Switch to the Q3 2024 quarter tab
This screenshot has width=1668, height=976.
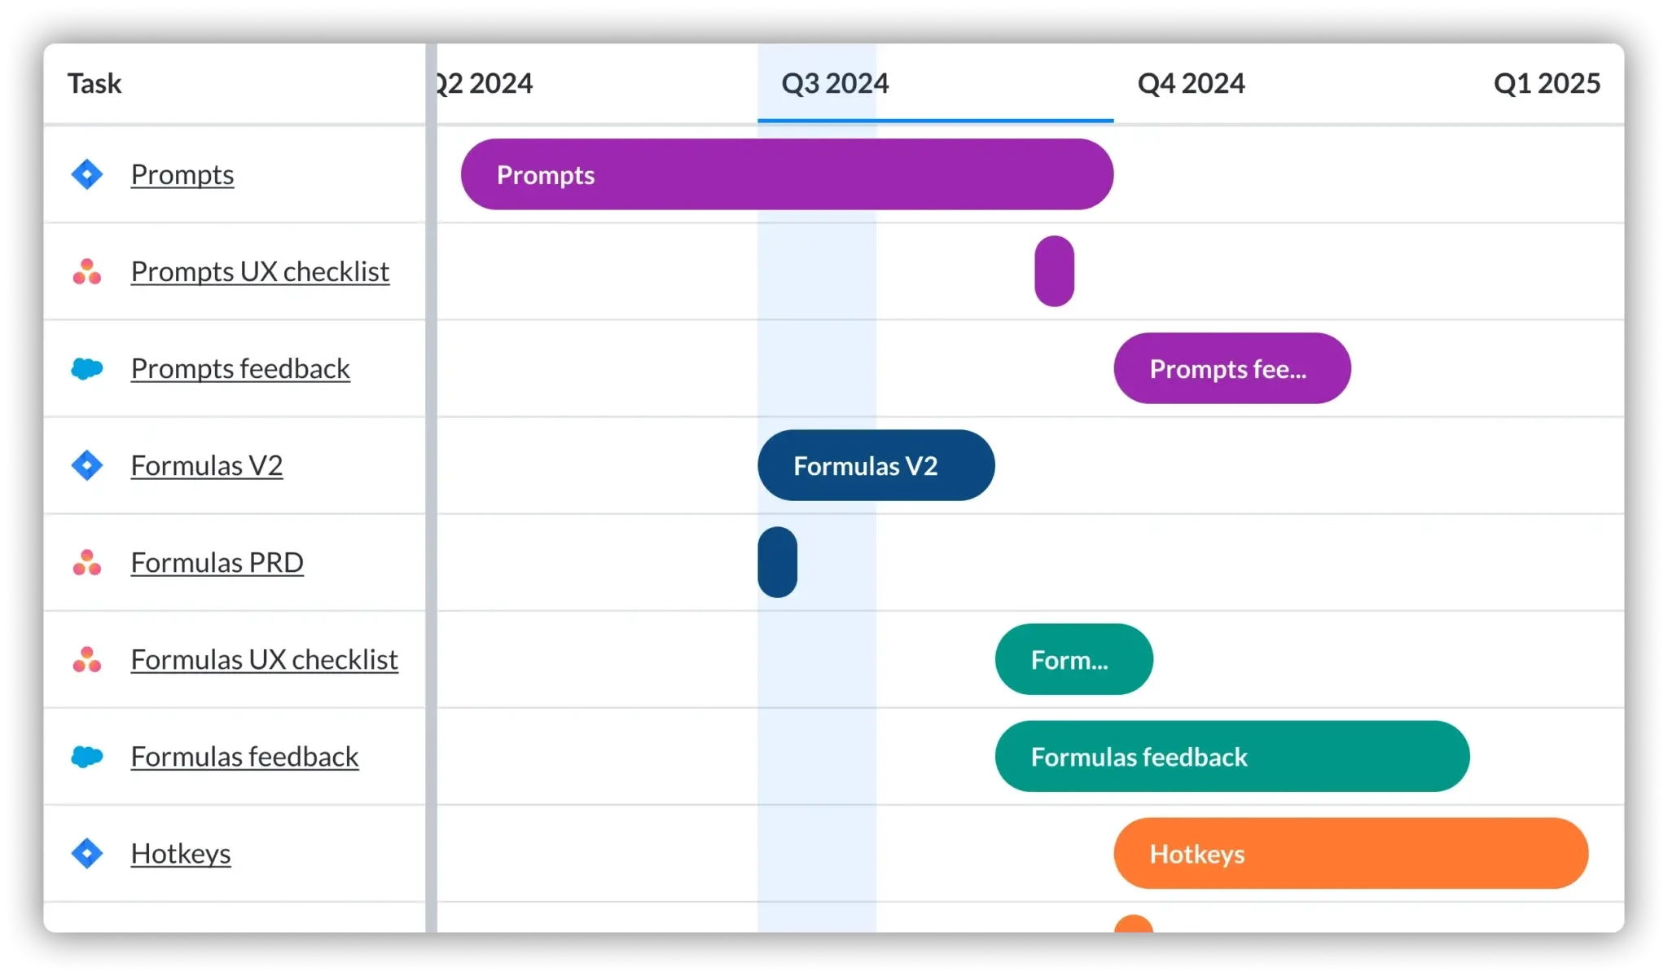(x=835, y=82)
